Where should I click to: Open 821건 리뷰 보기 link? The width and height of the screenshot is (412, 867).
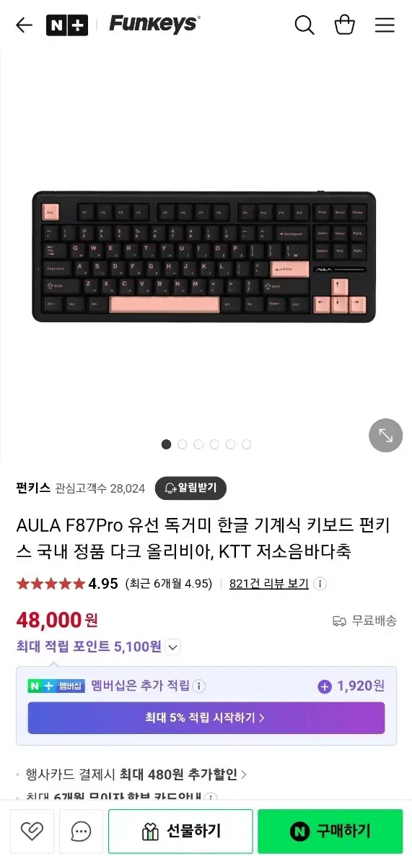click(x=269, y=584)
